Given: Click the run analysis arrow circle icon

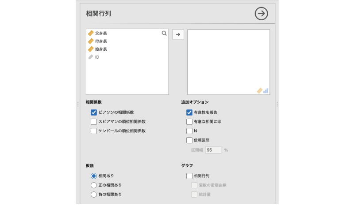Looking at the screenshot, I should 262,14.
